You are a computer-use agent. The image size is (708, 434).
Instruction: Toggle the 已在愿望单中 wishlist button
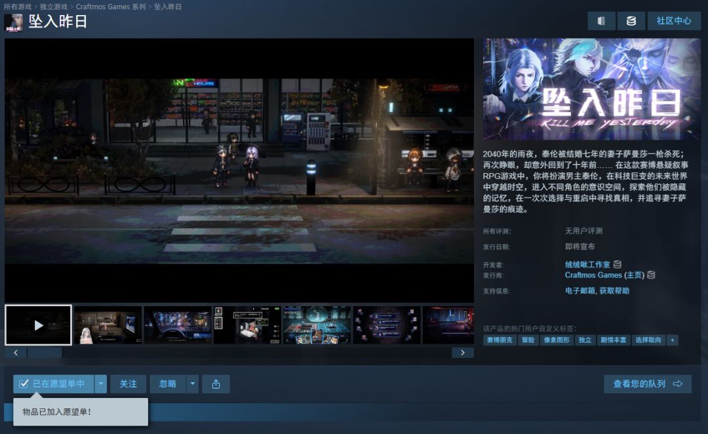pyautogui.click(x=53, y=384)
